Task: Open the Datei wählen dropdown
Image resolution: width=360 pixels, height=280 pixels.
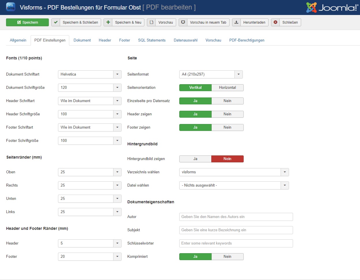Action: point(285,185)
